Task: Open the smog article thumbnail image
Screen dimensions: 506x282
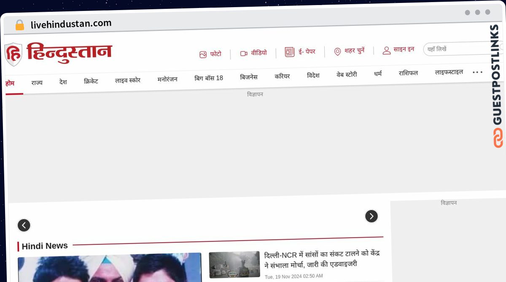Action: 234,265
